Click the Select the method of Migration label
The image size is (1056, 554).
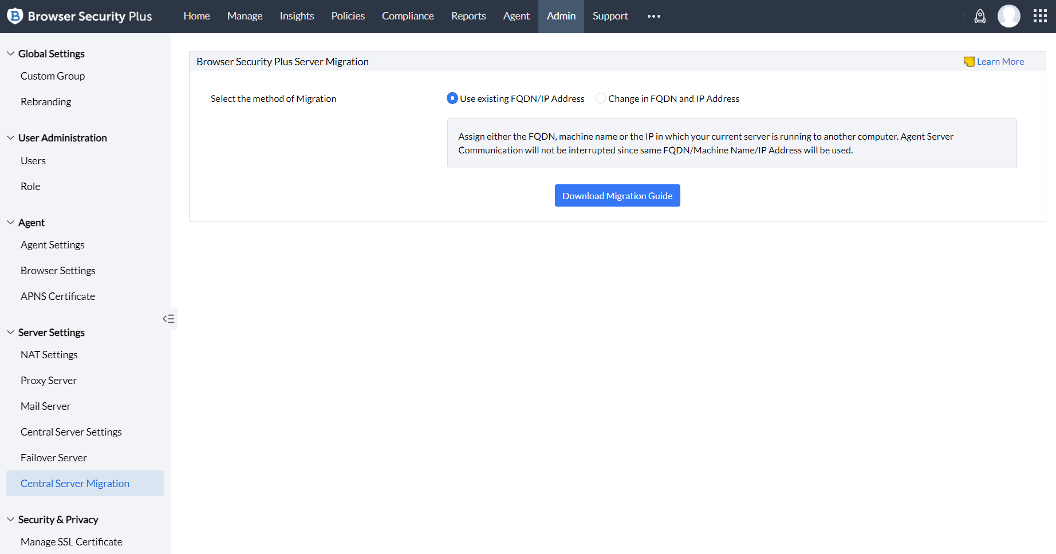273,98
